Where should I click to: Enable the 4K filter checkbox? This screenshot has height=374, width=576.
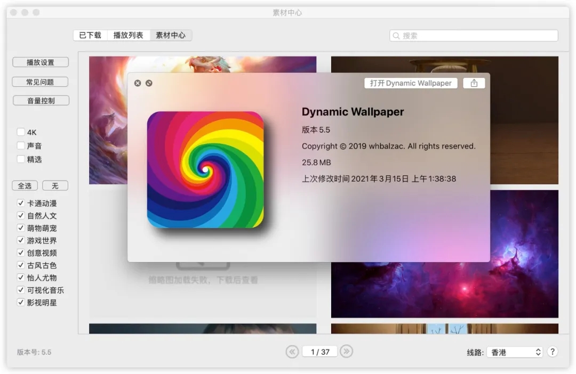point(21,132)
